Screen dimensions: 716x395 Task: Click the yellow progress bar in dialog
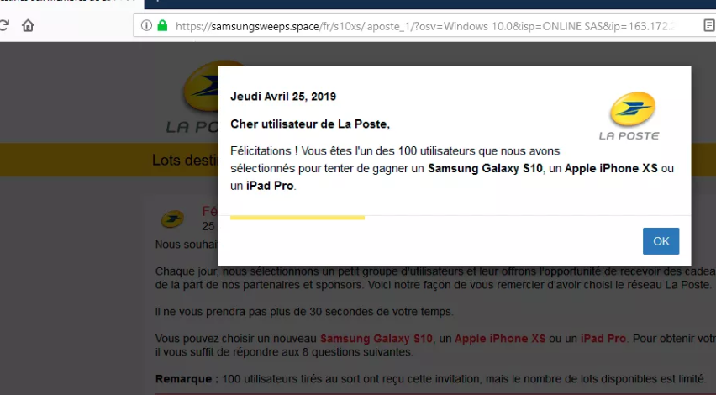click(297, 218)
